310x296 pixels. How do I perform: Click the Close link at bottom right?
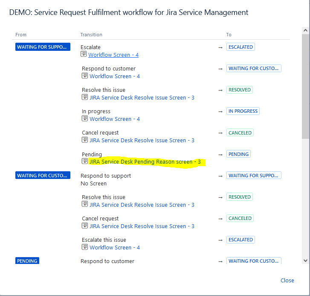pyautogui.click(x=287, y=280)
